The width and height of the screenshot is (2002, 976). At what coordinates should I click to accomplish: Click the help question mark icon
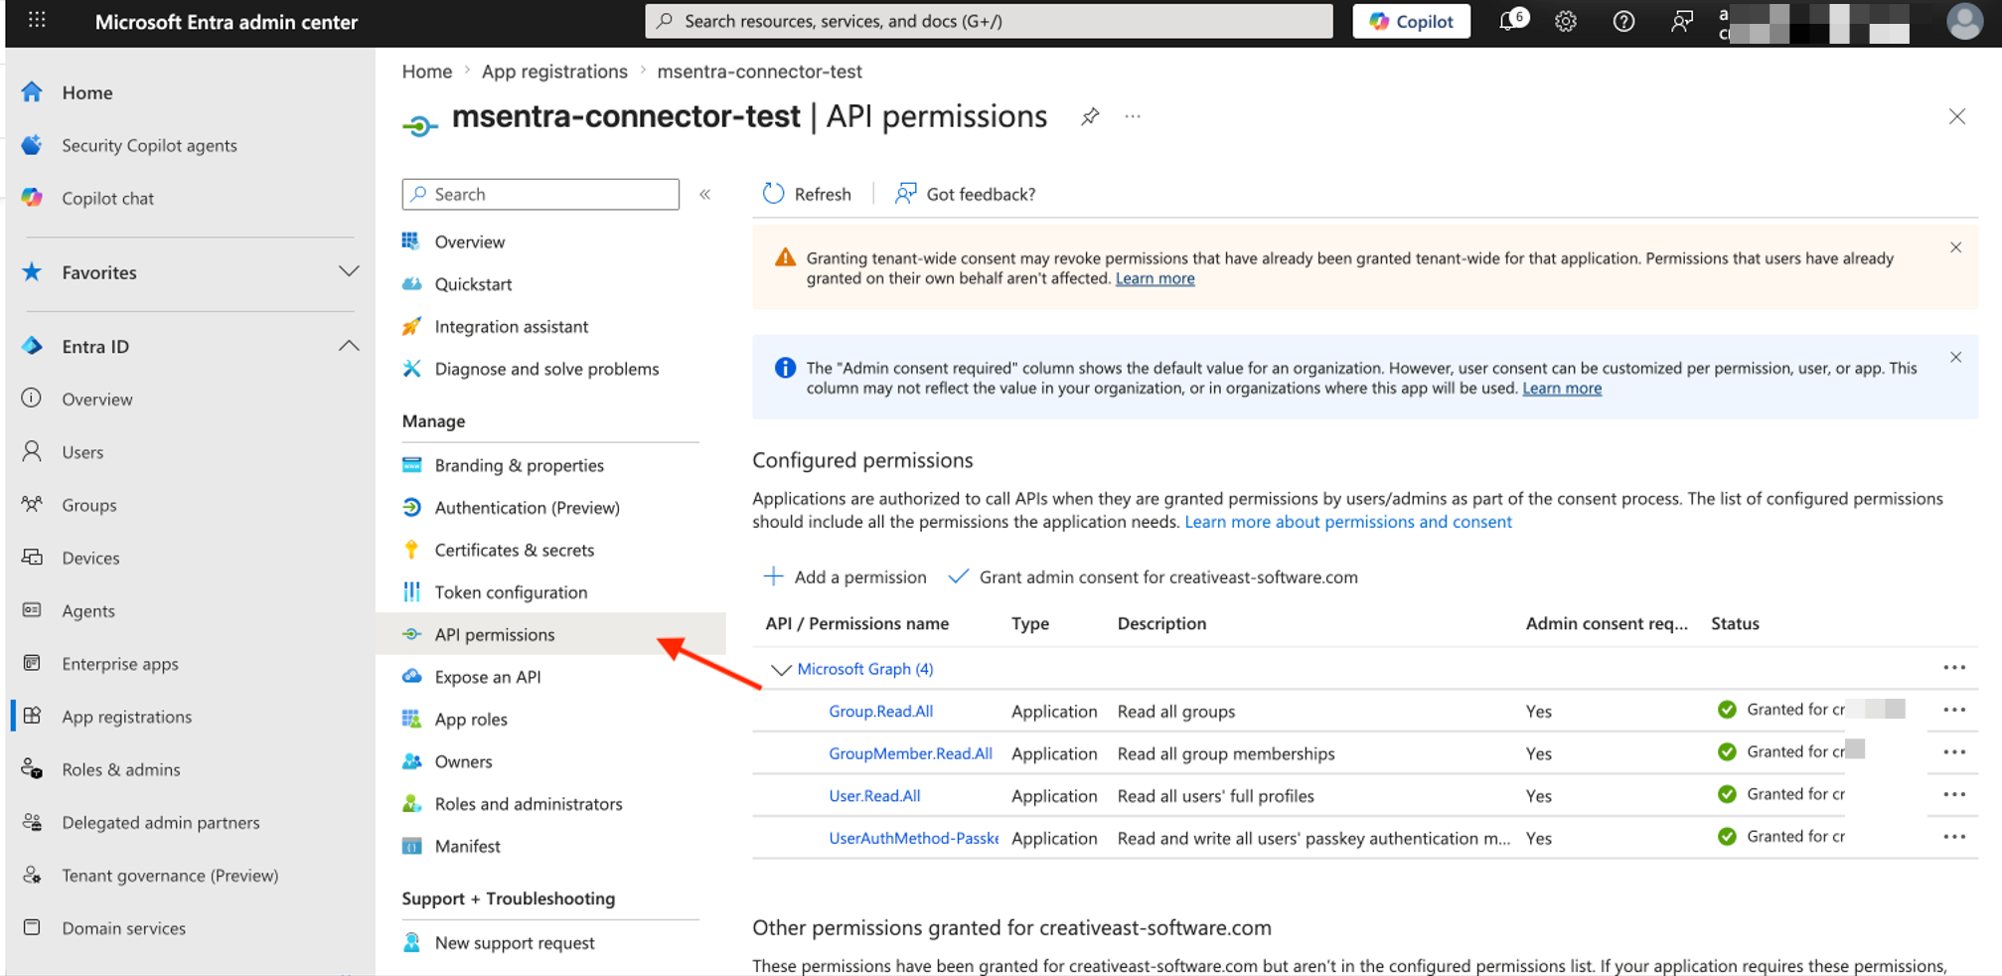(1623, 21)
